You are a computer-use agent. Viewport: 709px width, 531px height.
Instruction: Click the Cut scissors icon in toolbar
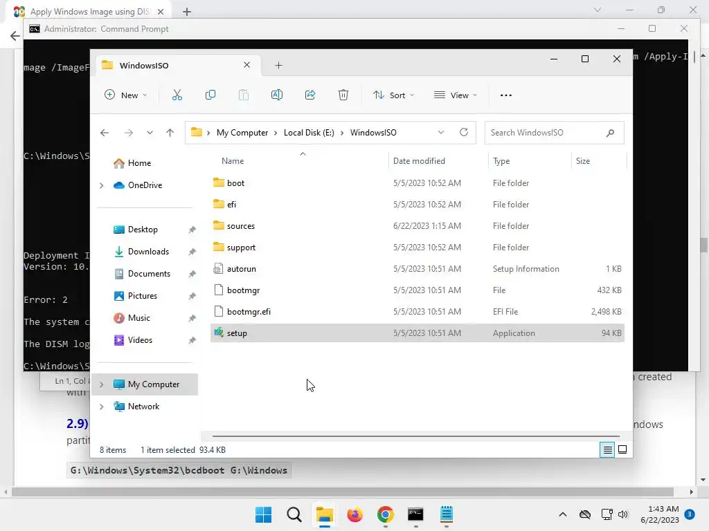(x=177, y=95)
